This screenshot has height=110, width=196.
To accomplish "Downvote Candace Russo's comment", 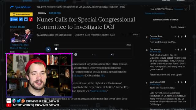I will (x=185, y=36).
